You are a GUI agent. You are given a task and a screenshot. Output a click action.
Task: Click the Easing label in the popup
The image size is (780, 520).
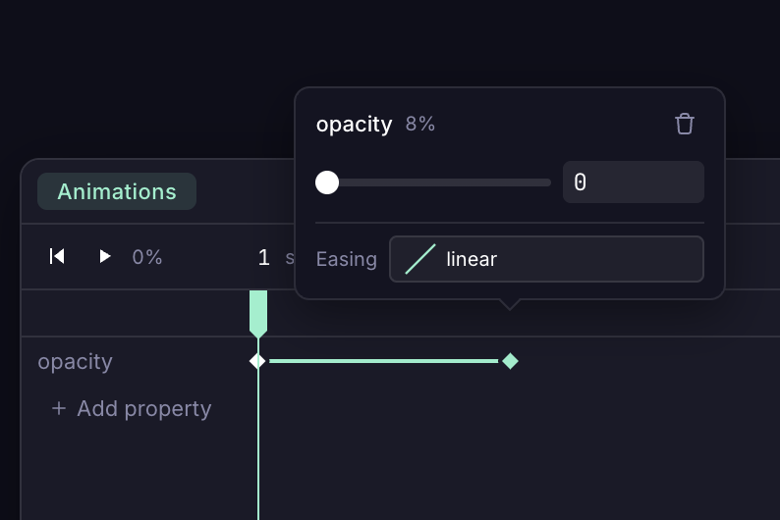tap(347, 259)
